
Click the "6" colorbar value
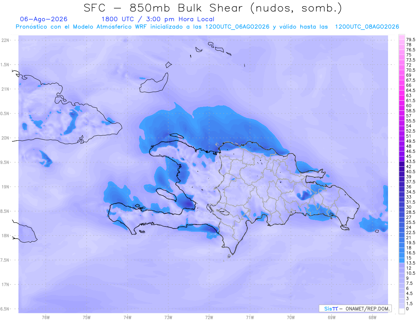(408, 288)
